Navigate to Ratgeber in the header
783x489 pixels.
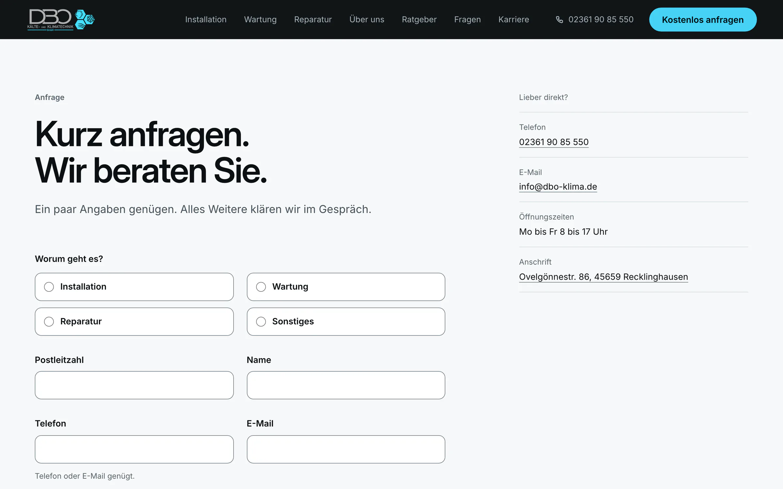[x=419, y=20]
